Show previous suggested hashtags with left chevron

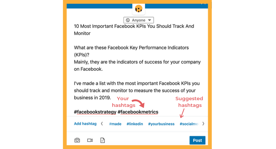102,124
